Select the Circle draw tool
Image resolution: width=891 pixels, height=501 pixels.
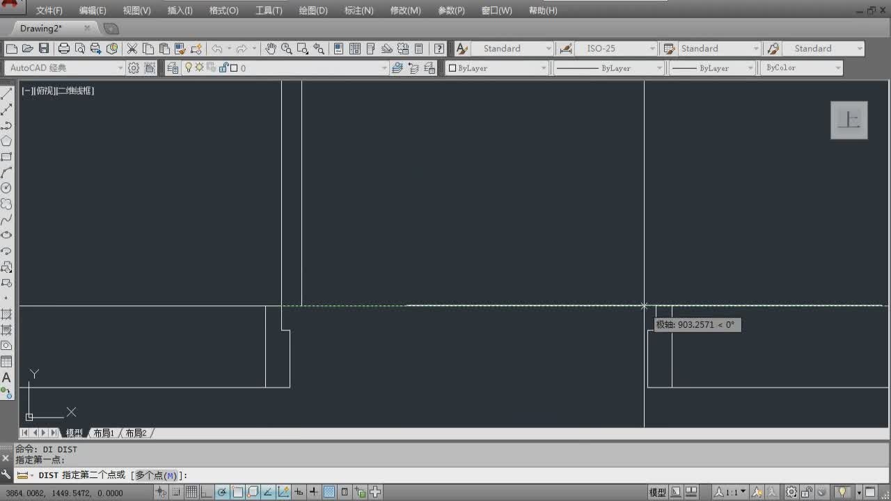tap(6, 189)
